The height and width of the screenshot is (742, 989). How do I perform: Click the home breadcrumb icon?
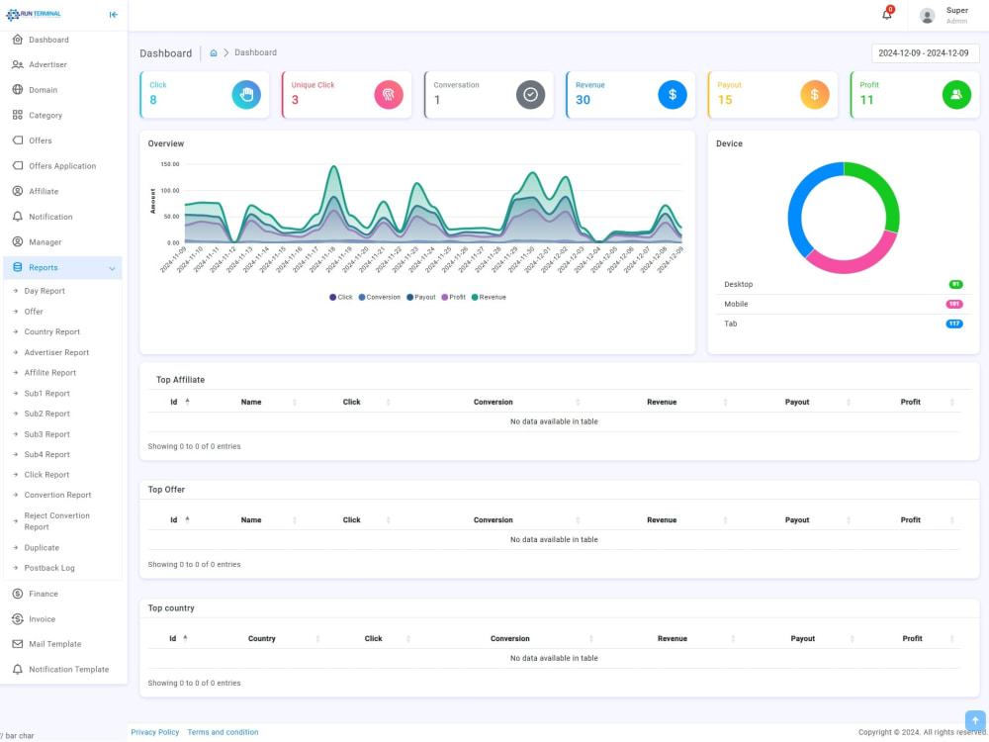(x=214, y=53)
